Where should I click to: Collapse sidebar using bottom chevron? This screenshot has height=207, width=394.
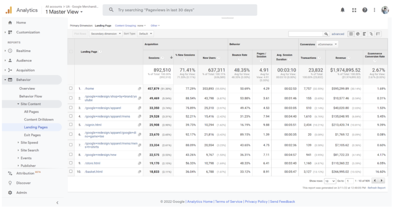57,203
